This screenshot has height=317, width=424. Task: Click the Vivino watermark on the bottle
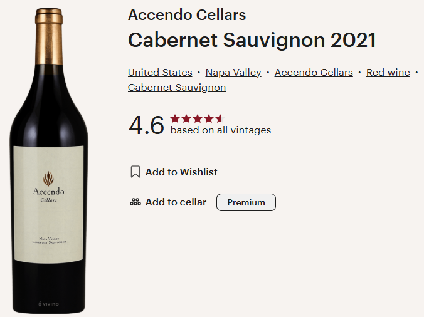(48, 304)
